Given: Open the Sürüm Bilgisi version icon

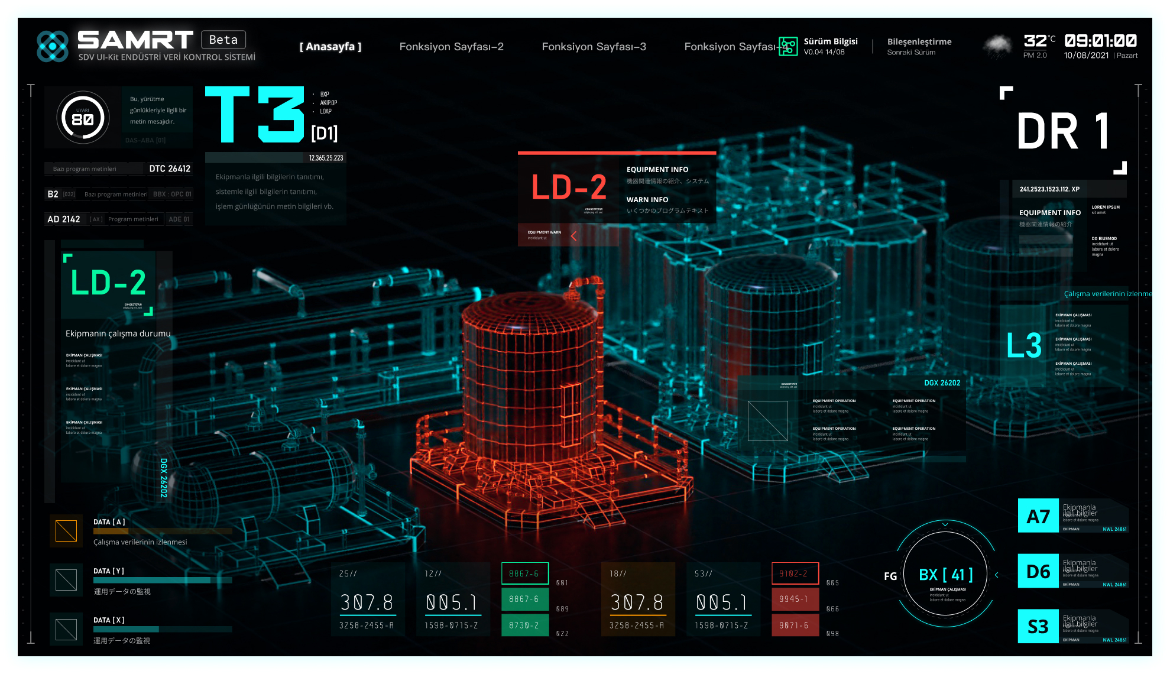Looking at the screenshot, I should click(x=787, y=46).
